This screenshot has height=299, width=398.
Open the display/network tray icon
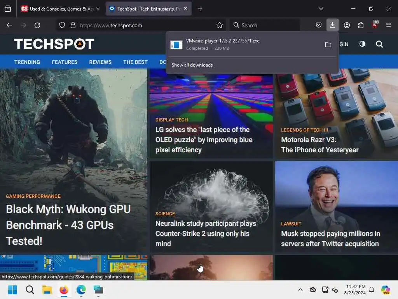click(x=325, y=290)
